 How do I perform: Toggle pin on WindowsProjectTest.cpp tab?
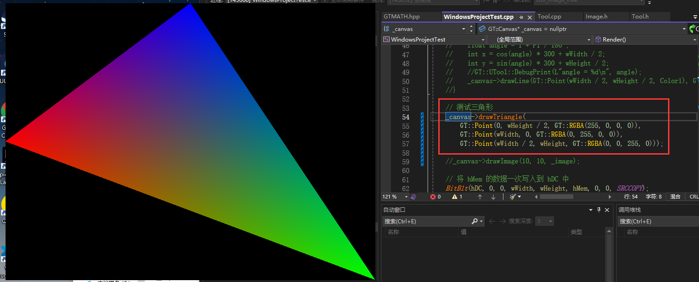pos(521,17)
